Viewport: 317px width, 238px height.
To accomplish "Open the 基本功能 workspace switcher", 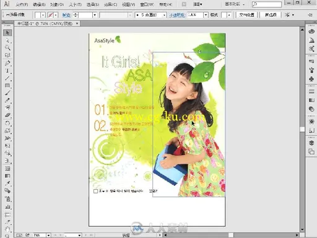I will (x=235, y=4).
